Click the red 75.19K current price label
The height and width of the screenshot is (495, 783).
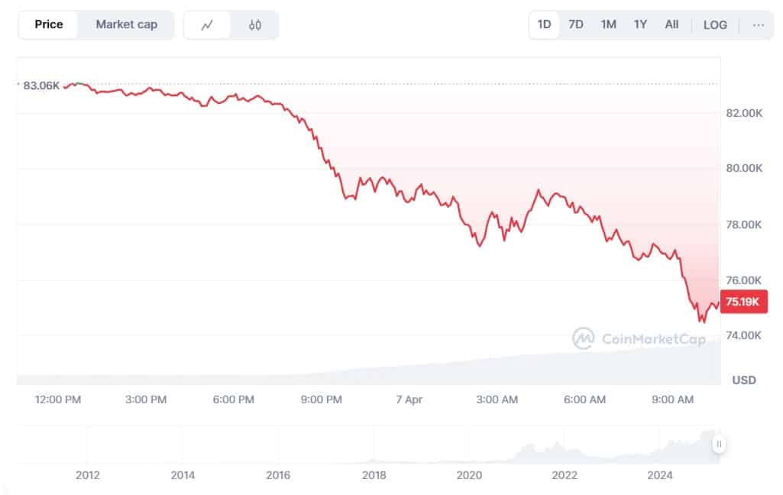pyautogui.click(x=742, y=302)
